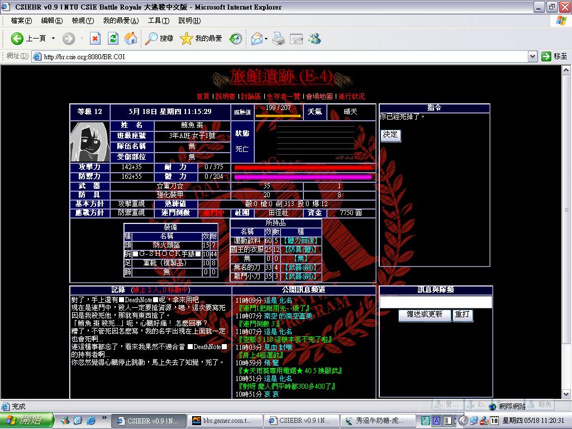The image size is (572, 429).
Task: Expand the Forward button history dropdown arrow
Action: point(81,39)
